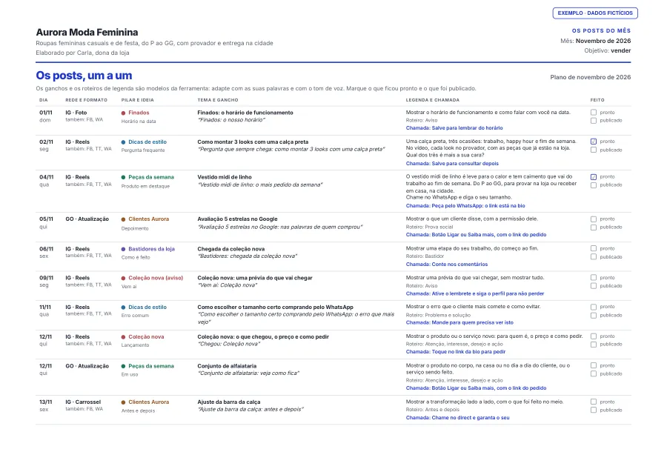Click the 'OS POSTS DO MÊS' header label
The width and height of the screenshot is (667, 472).
[x=601, y=30]
